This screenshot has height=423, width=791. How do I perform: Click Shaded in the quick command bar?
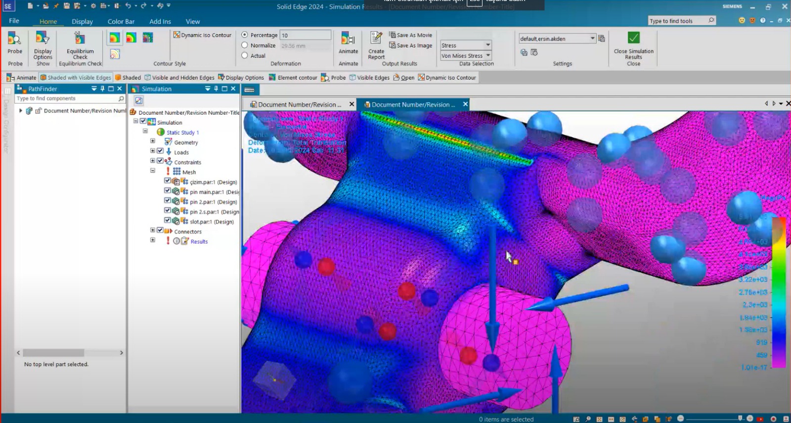pos(128,78)
